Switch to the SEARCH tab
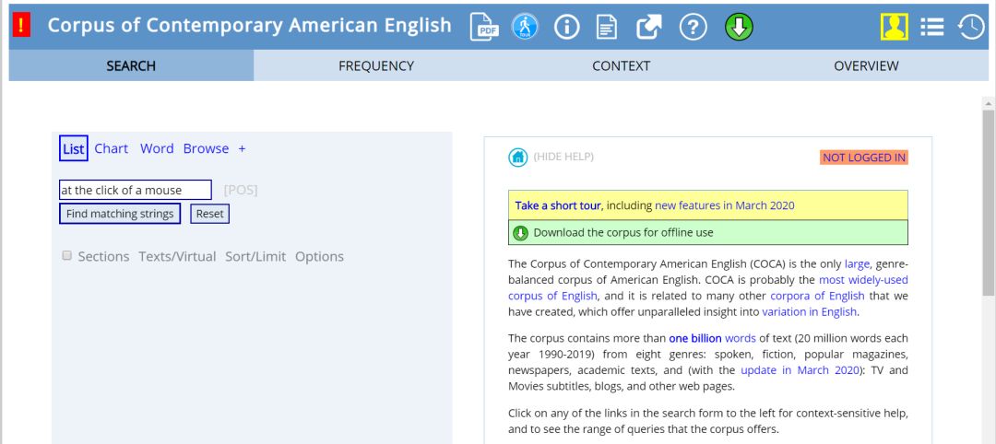 131,66
